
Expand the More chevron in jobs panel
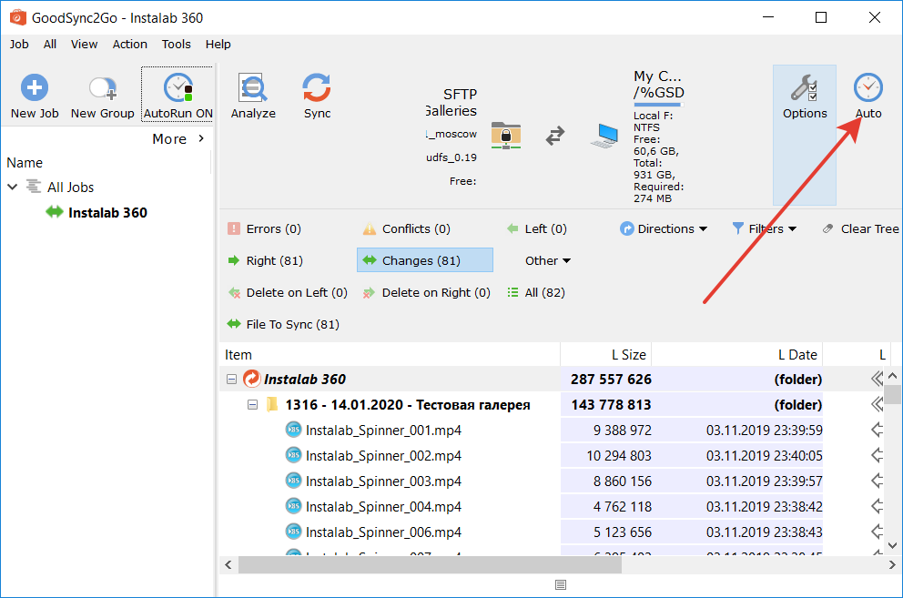201,138
